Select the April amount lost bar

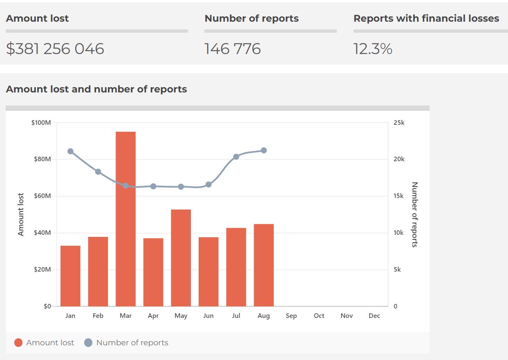pyautogui.click(x=153, y=272)
